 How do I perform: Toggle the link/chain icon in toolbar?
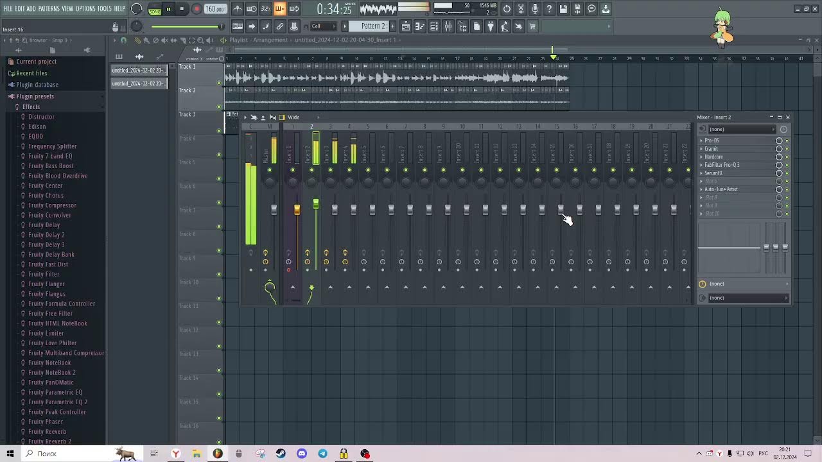coord(280,26)
